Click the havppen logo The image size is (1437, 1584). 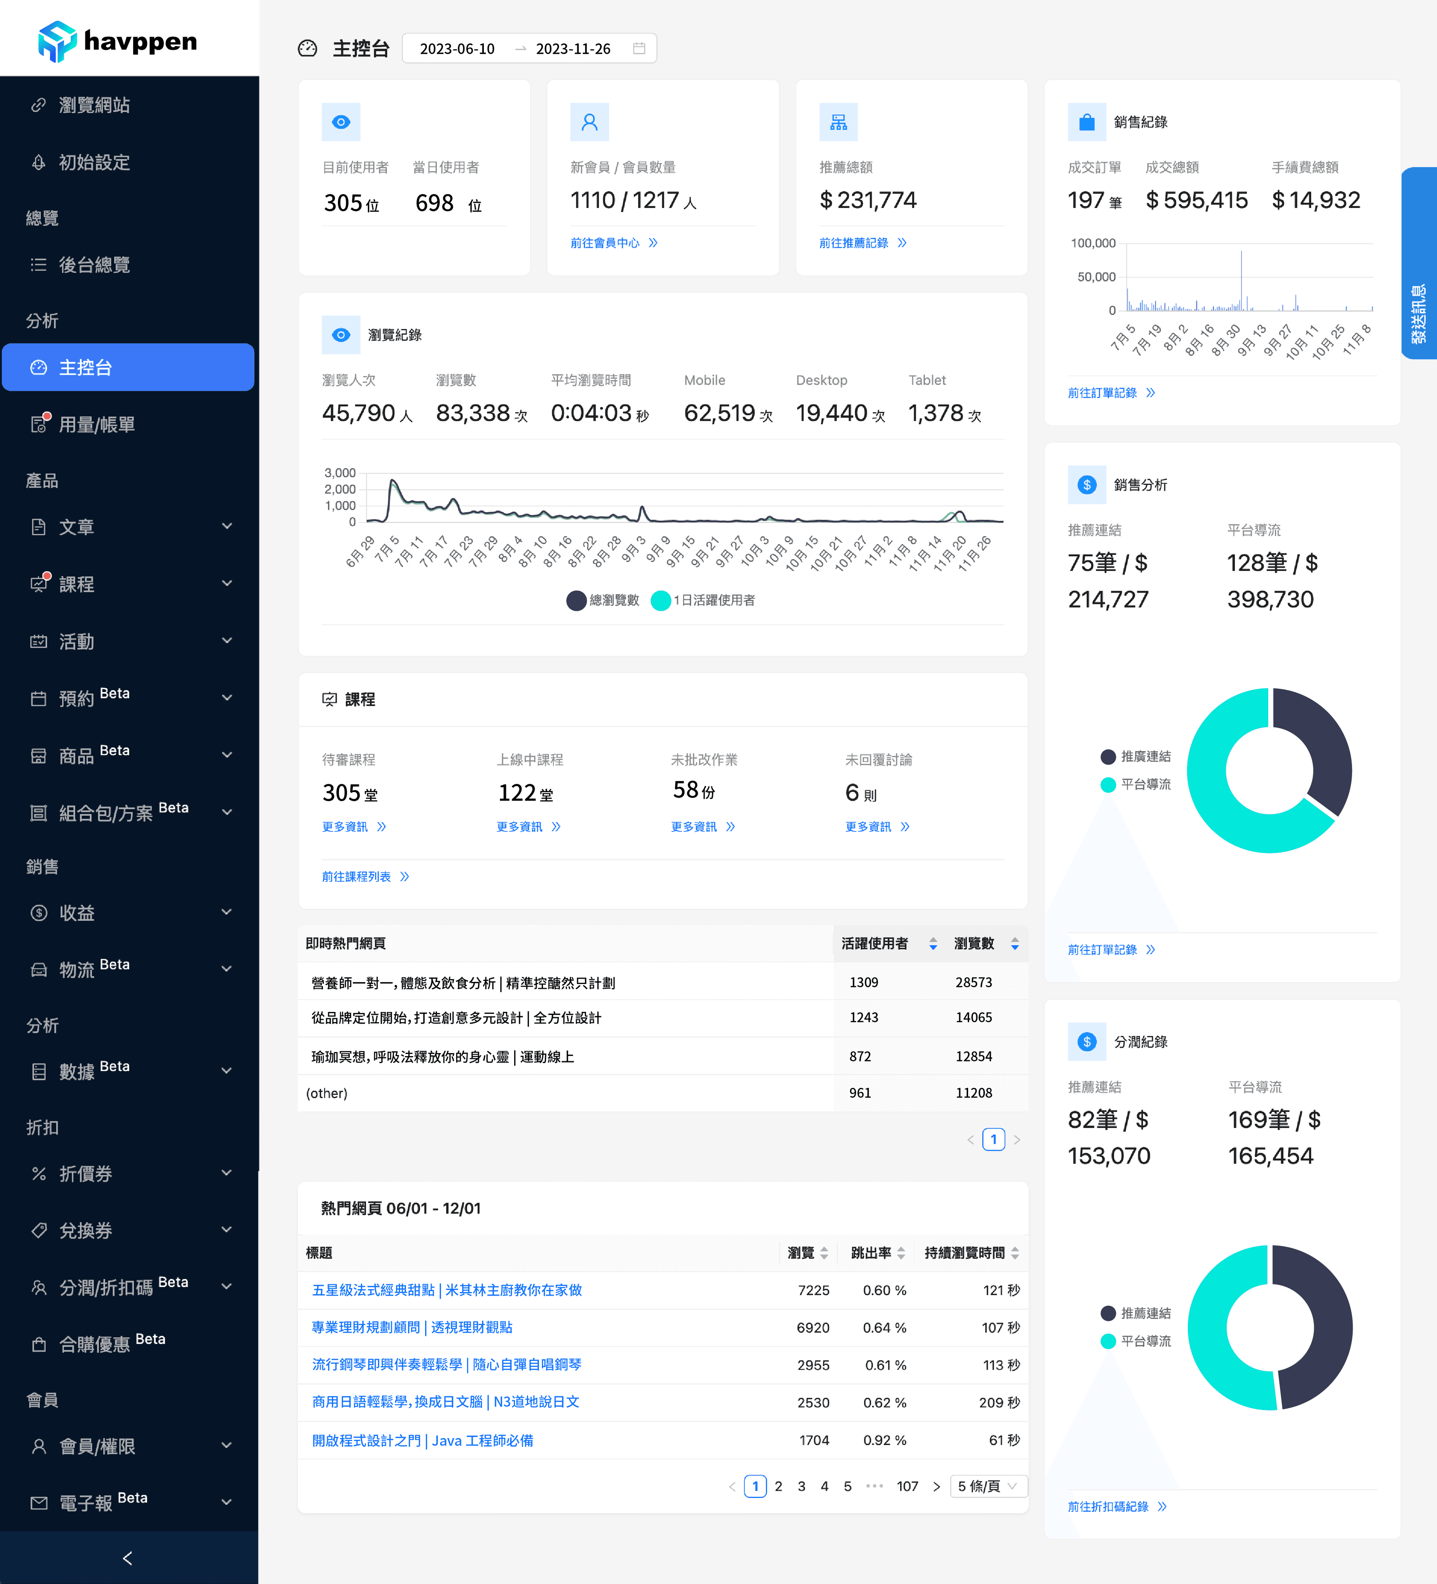pos(118,41)
